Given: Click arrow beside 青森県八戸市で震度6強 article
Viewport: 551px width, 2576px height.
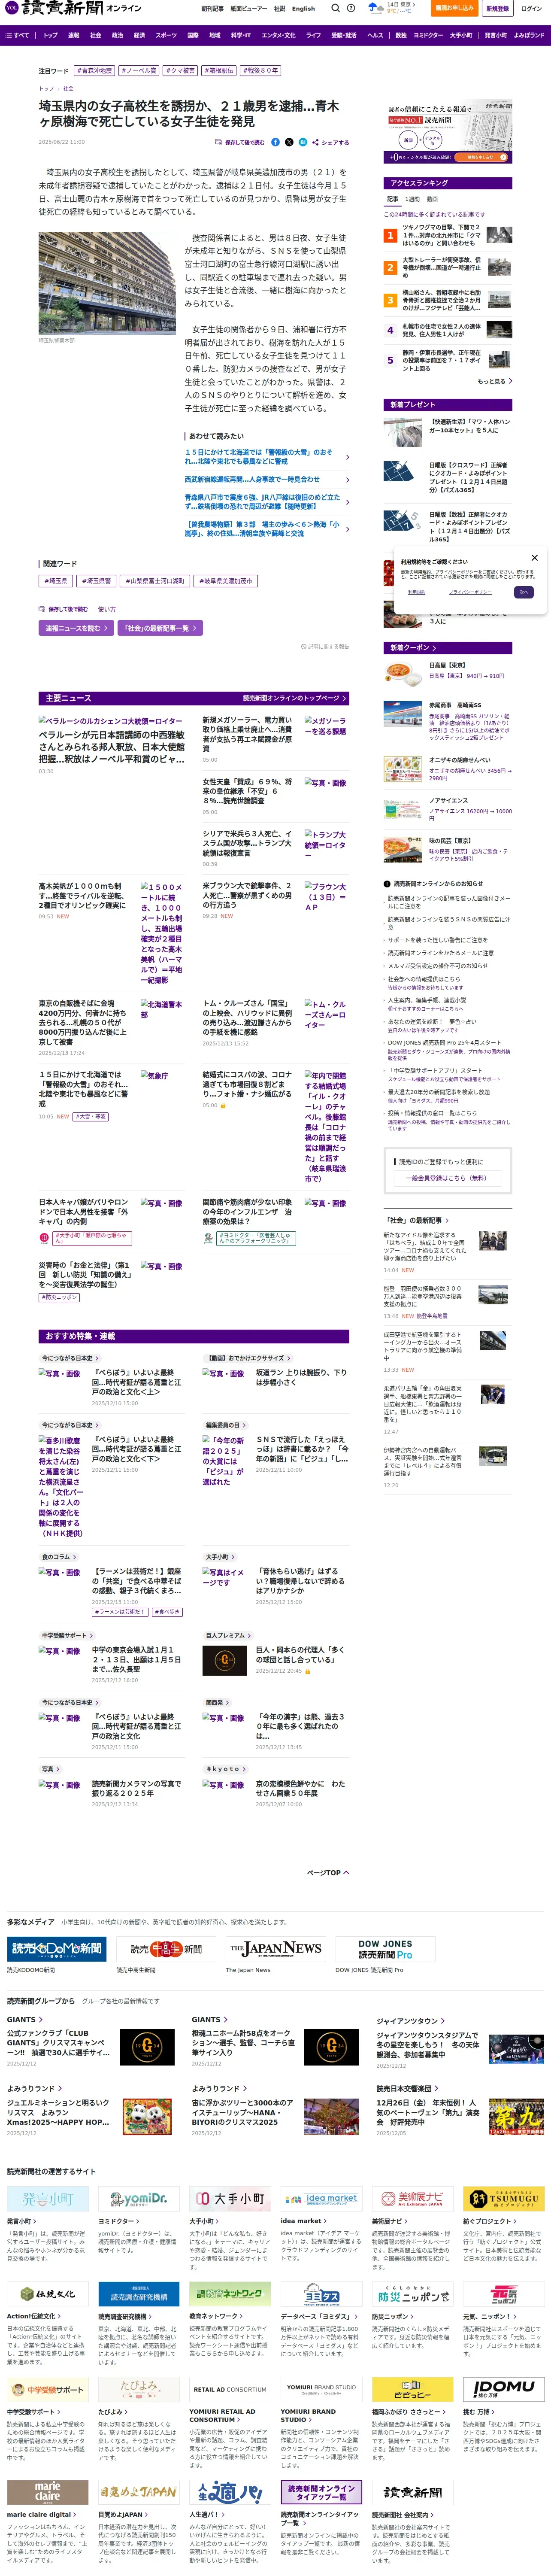Looking at the screenshot, I should 347,502.
